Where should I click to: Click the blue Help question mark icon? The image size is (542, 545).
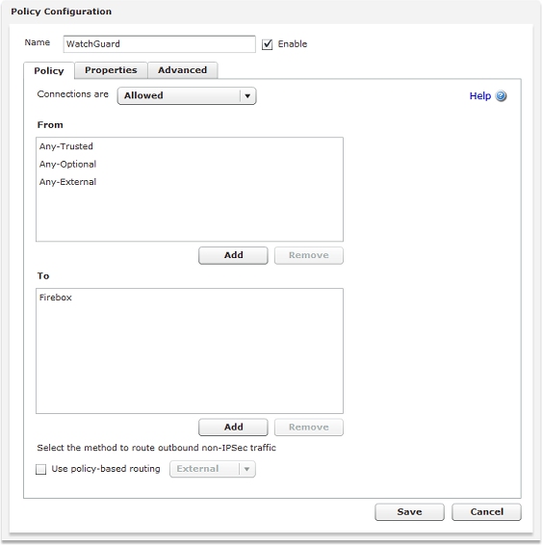click(501, 96)
